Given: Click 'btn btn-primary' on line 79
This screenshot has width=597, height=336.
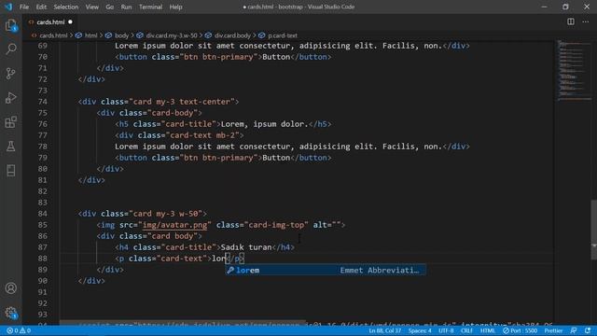Looking at the screenshot, I should (x=218, y=158).
